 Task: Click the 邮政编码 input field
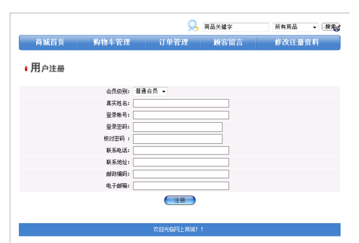click(x=181, y=174)
